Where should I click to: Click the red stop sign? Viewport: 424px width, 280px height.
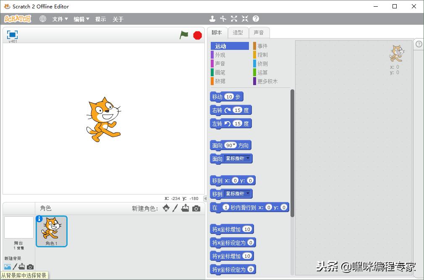click(x=197, y=35)
